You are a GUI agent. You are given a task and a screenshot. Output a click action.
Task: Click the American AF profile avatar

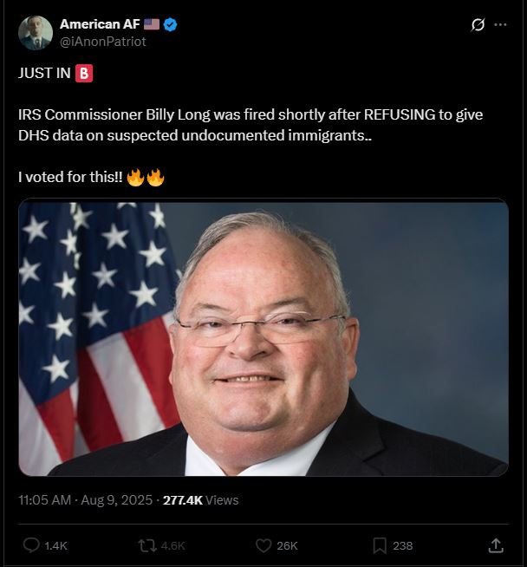[x=35, y=33]
